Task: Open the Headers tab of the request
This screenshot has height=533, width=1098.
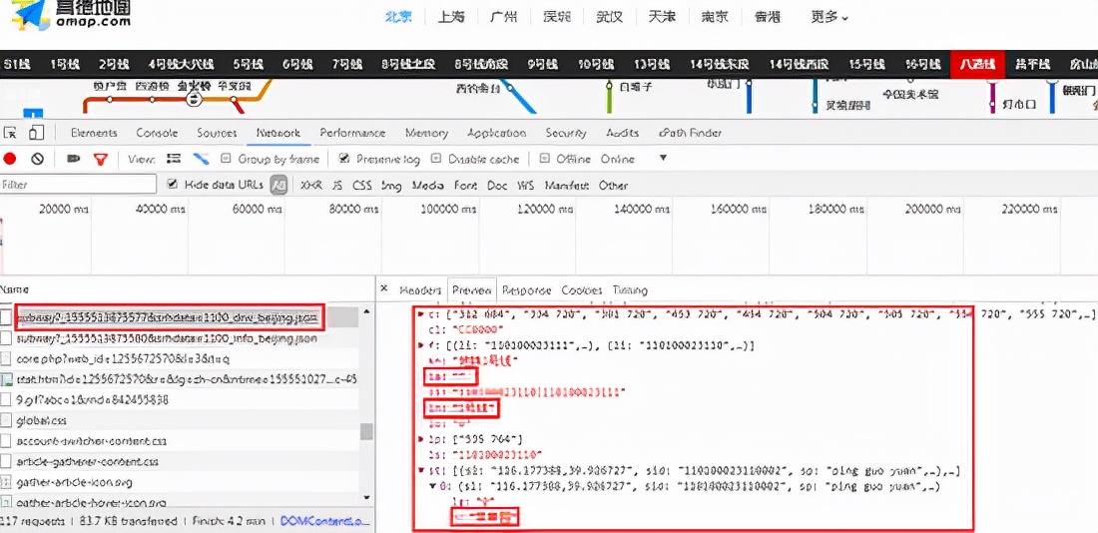Action: tap(420, 290)
